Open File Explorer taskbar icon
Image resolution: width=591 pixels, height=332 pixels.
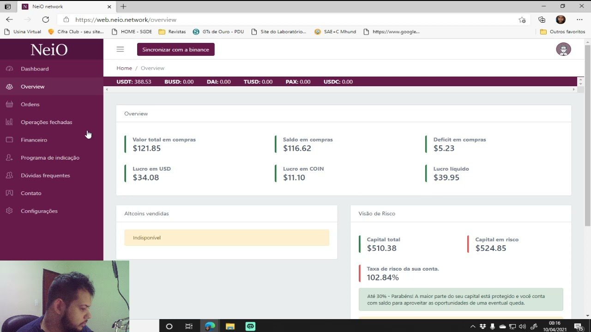point(230,326)
